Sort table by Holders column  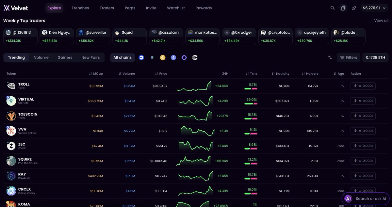(310, 74)
